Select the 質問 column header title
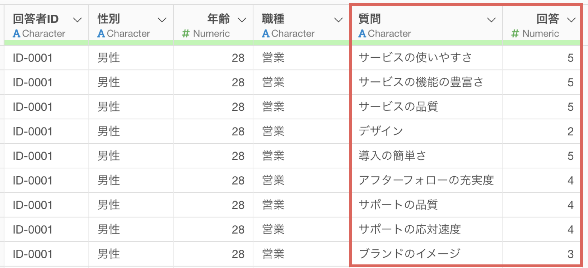The image size is (588, 268). [370, 19]
